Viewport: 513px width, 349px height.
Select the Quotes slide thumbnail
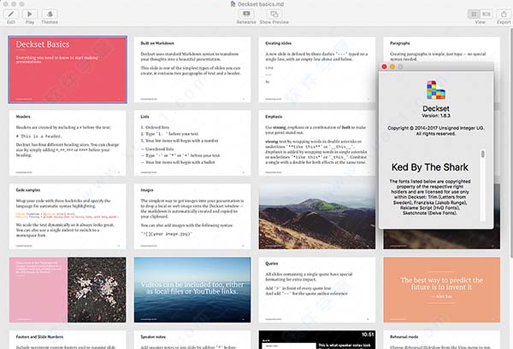(x=317, y=290)
